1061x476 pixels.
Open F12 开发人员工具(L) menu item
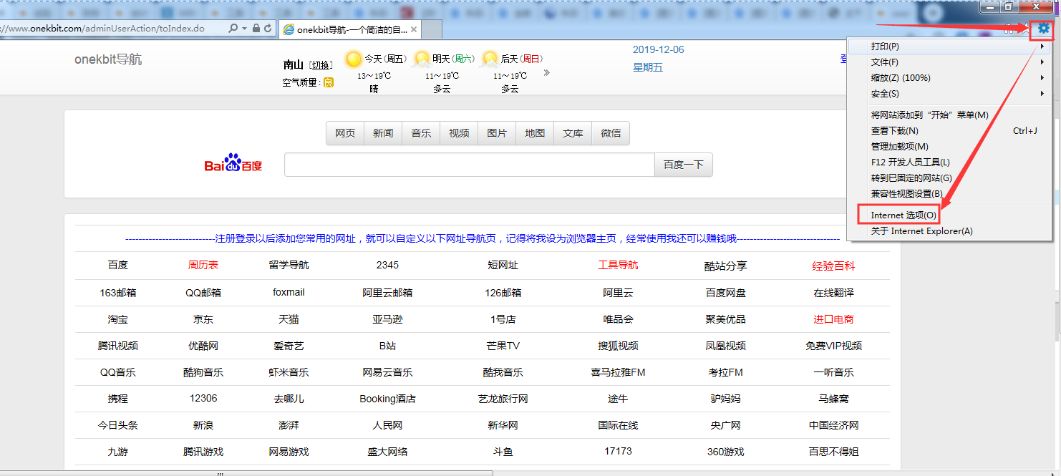[x=910, y=162]
